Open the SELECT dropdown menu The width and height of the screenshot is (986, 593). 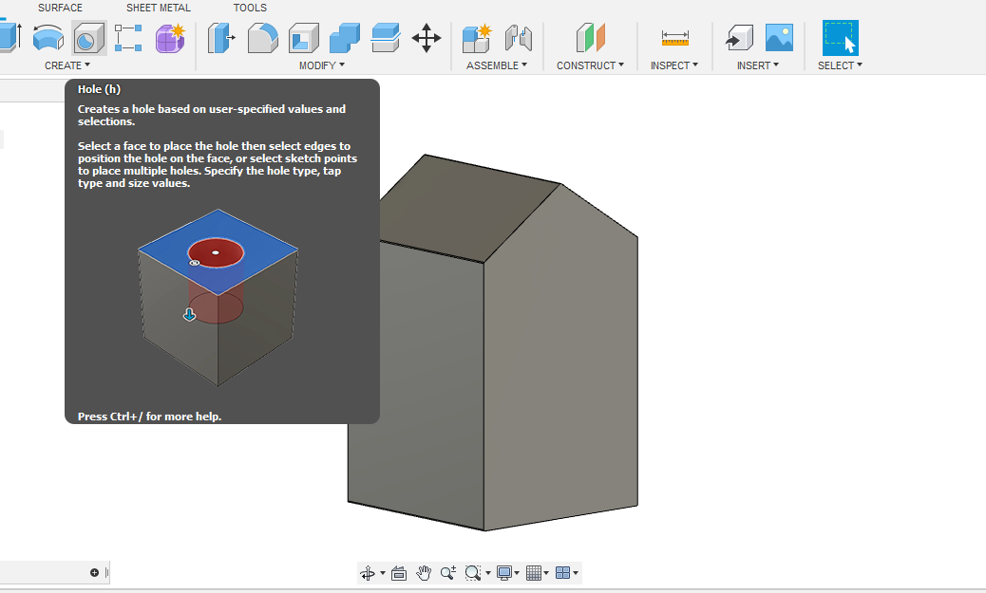[x=840, y=65]
